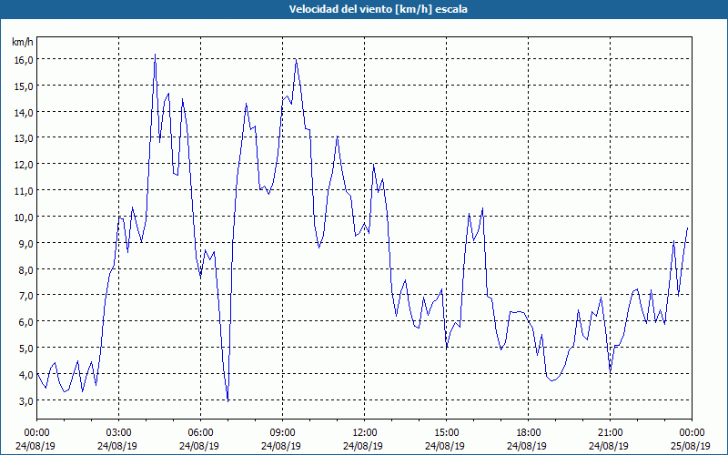Select the 12,0 y-axis label
This screenshot has height=455, width=728.
click(x=23, y=165)
